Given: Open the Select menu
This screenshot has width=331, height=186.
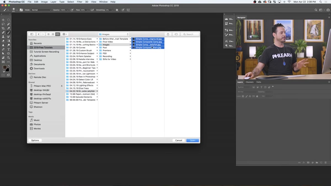Looking at the screenshot, I should 71,2.
